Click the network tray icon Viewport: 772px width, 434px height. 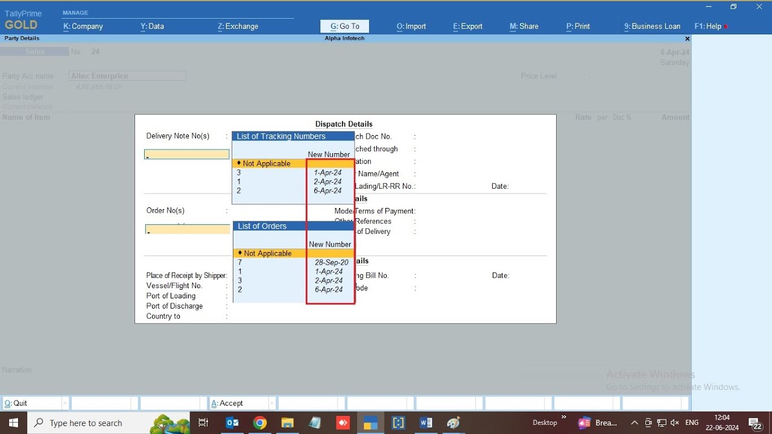coord(662,423)
